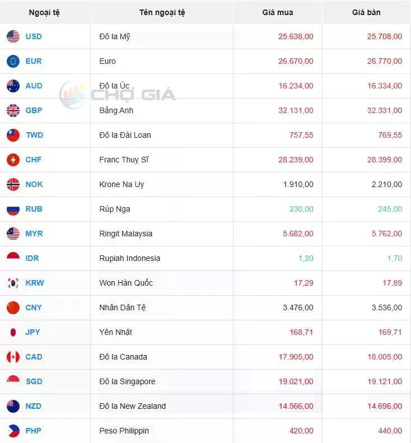The width and height of the screenshot is (411, 443).
Task: Click the Euro selling price 26.770,00
Action: point(384,62)
